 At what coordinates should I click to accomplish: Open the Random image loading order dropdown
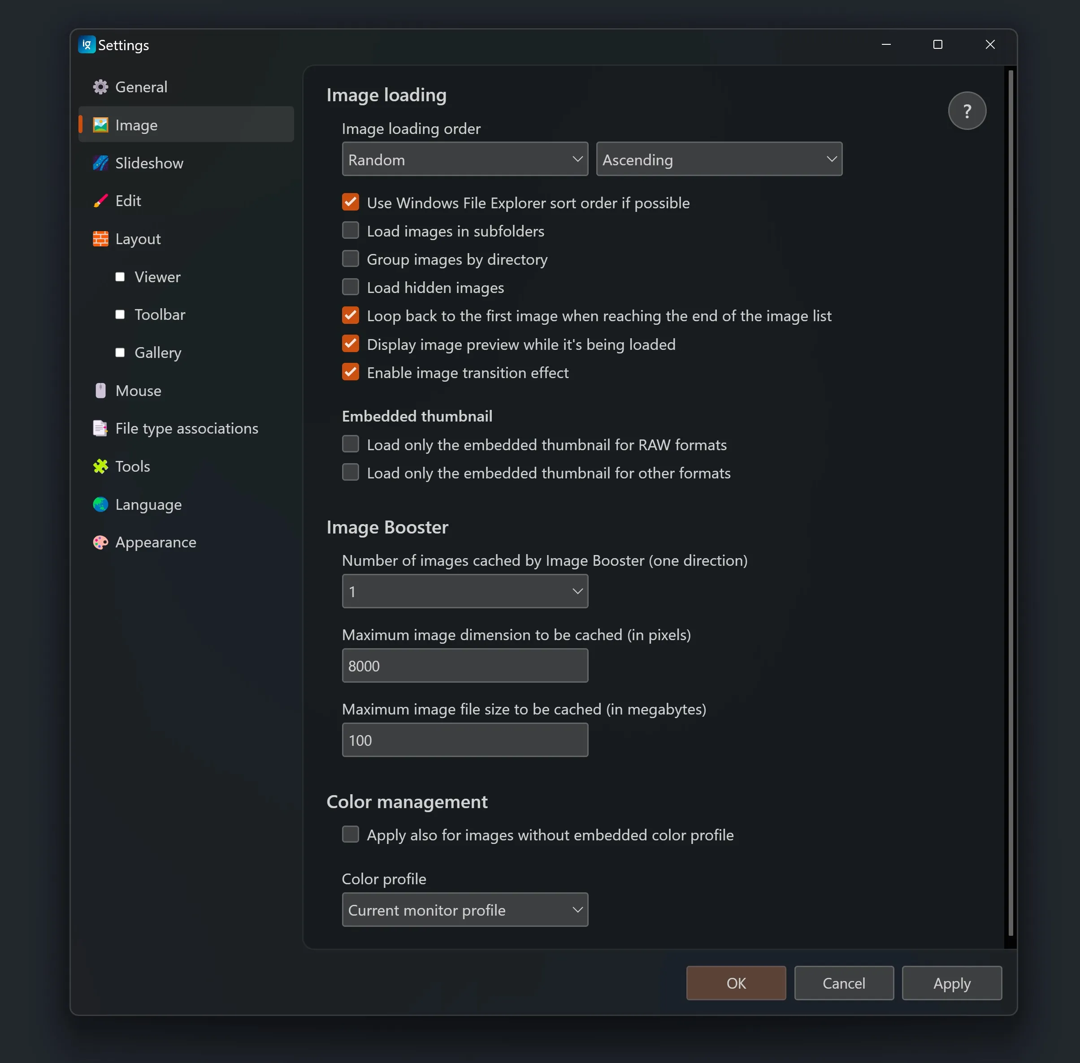click(464, 159)
